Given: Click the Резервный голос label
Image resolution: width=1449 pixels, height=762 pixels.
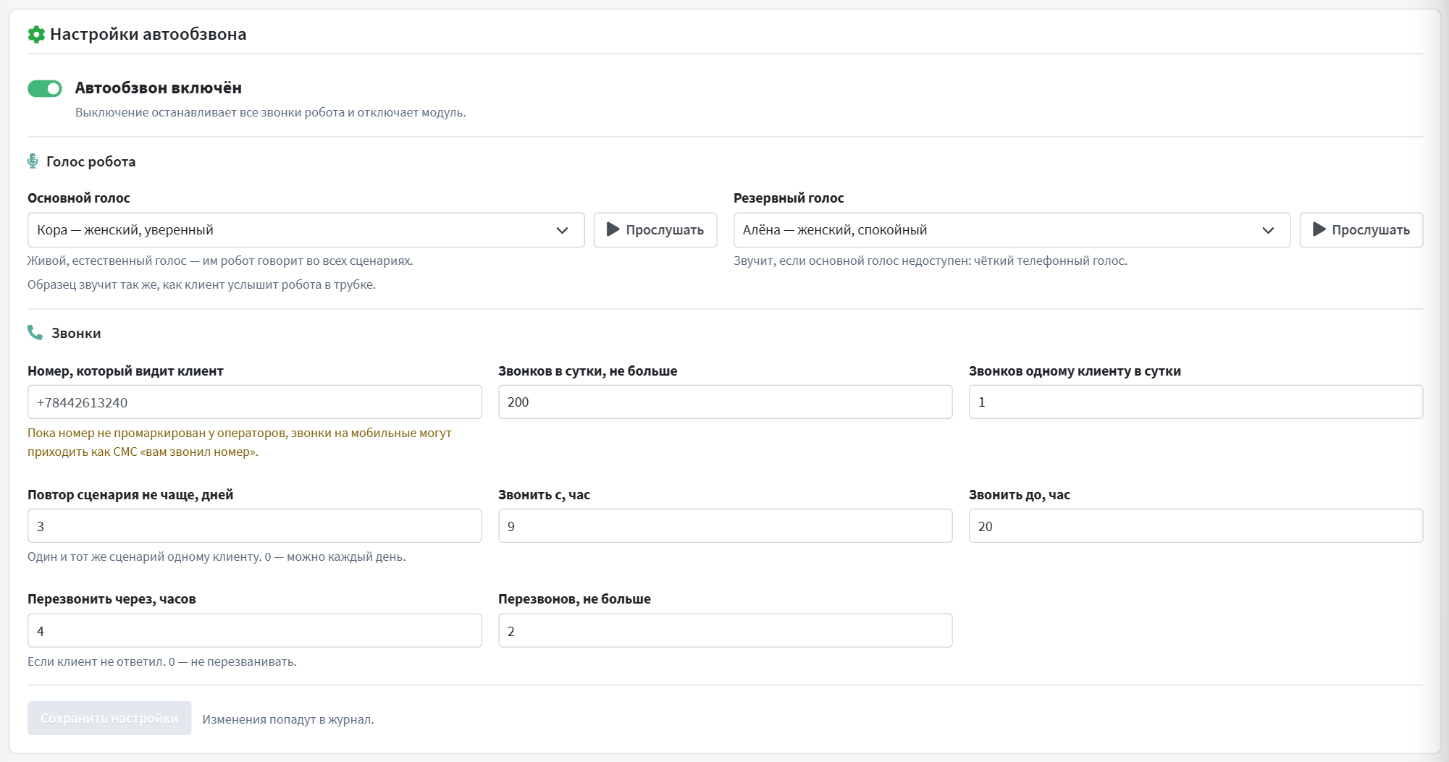Looking at the screenshot, I should point(789,198).
